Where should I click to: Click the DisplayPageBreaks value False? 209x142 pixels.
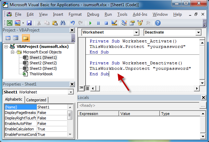[42, 113]
